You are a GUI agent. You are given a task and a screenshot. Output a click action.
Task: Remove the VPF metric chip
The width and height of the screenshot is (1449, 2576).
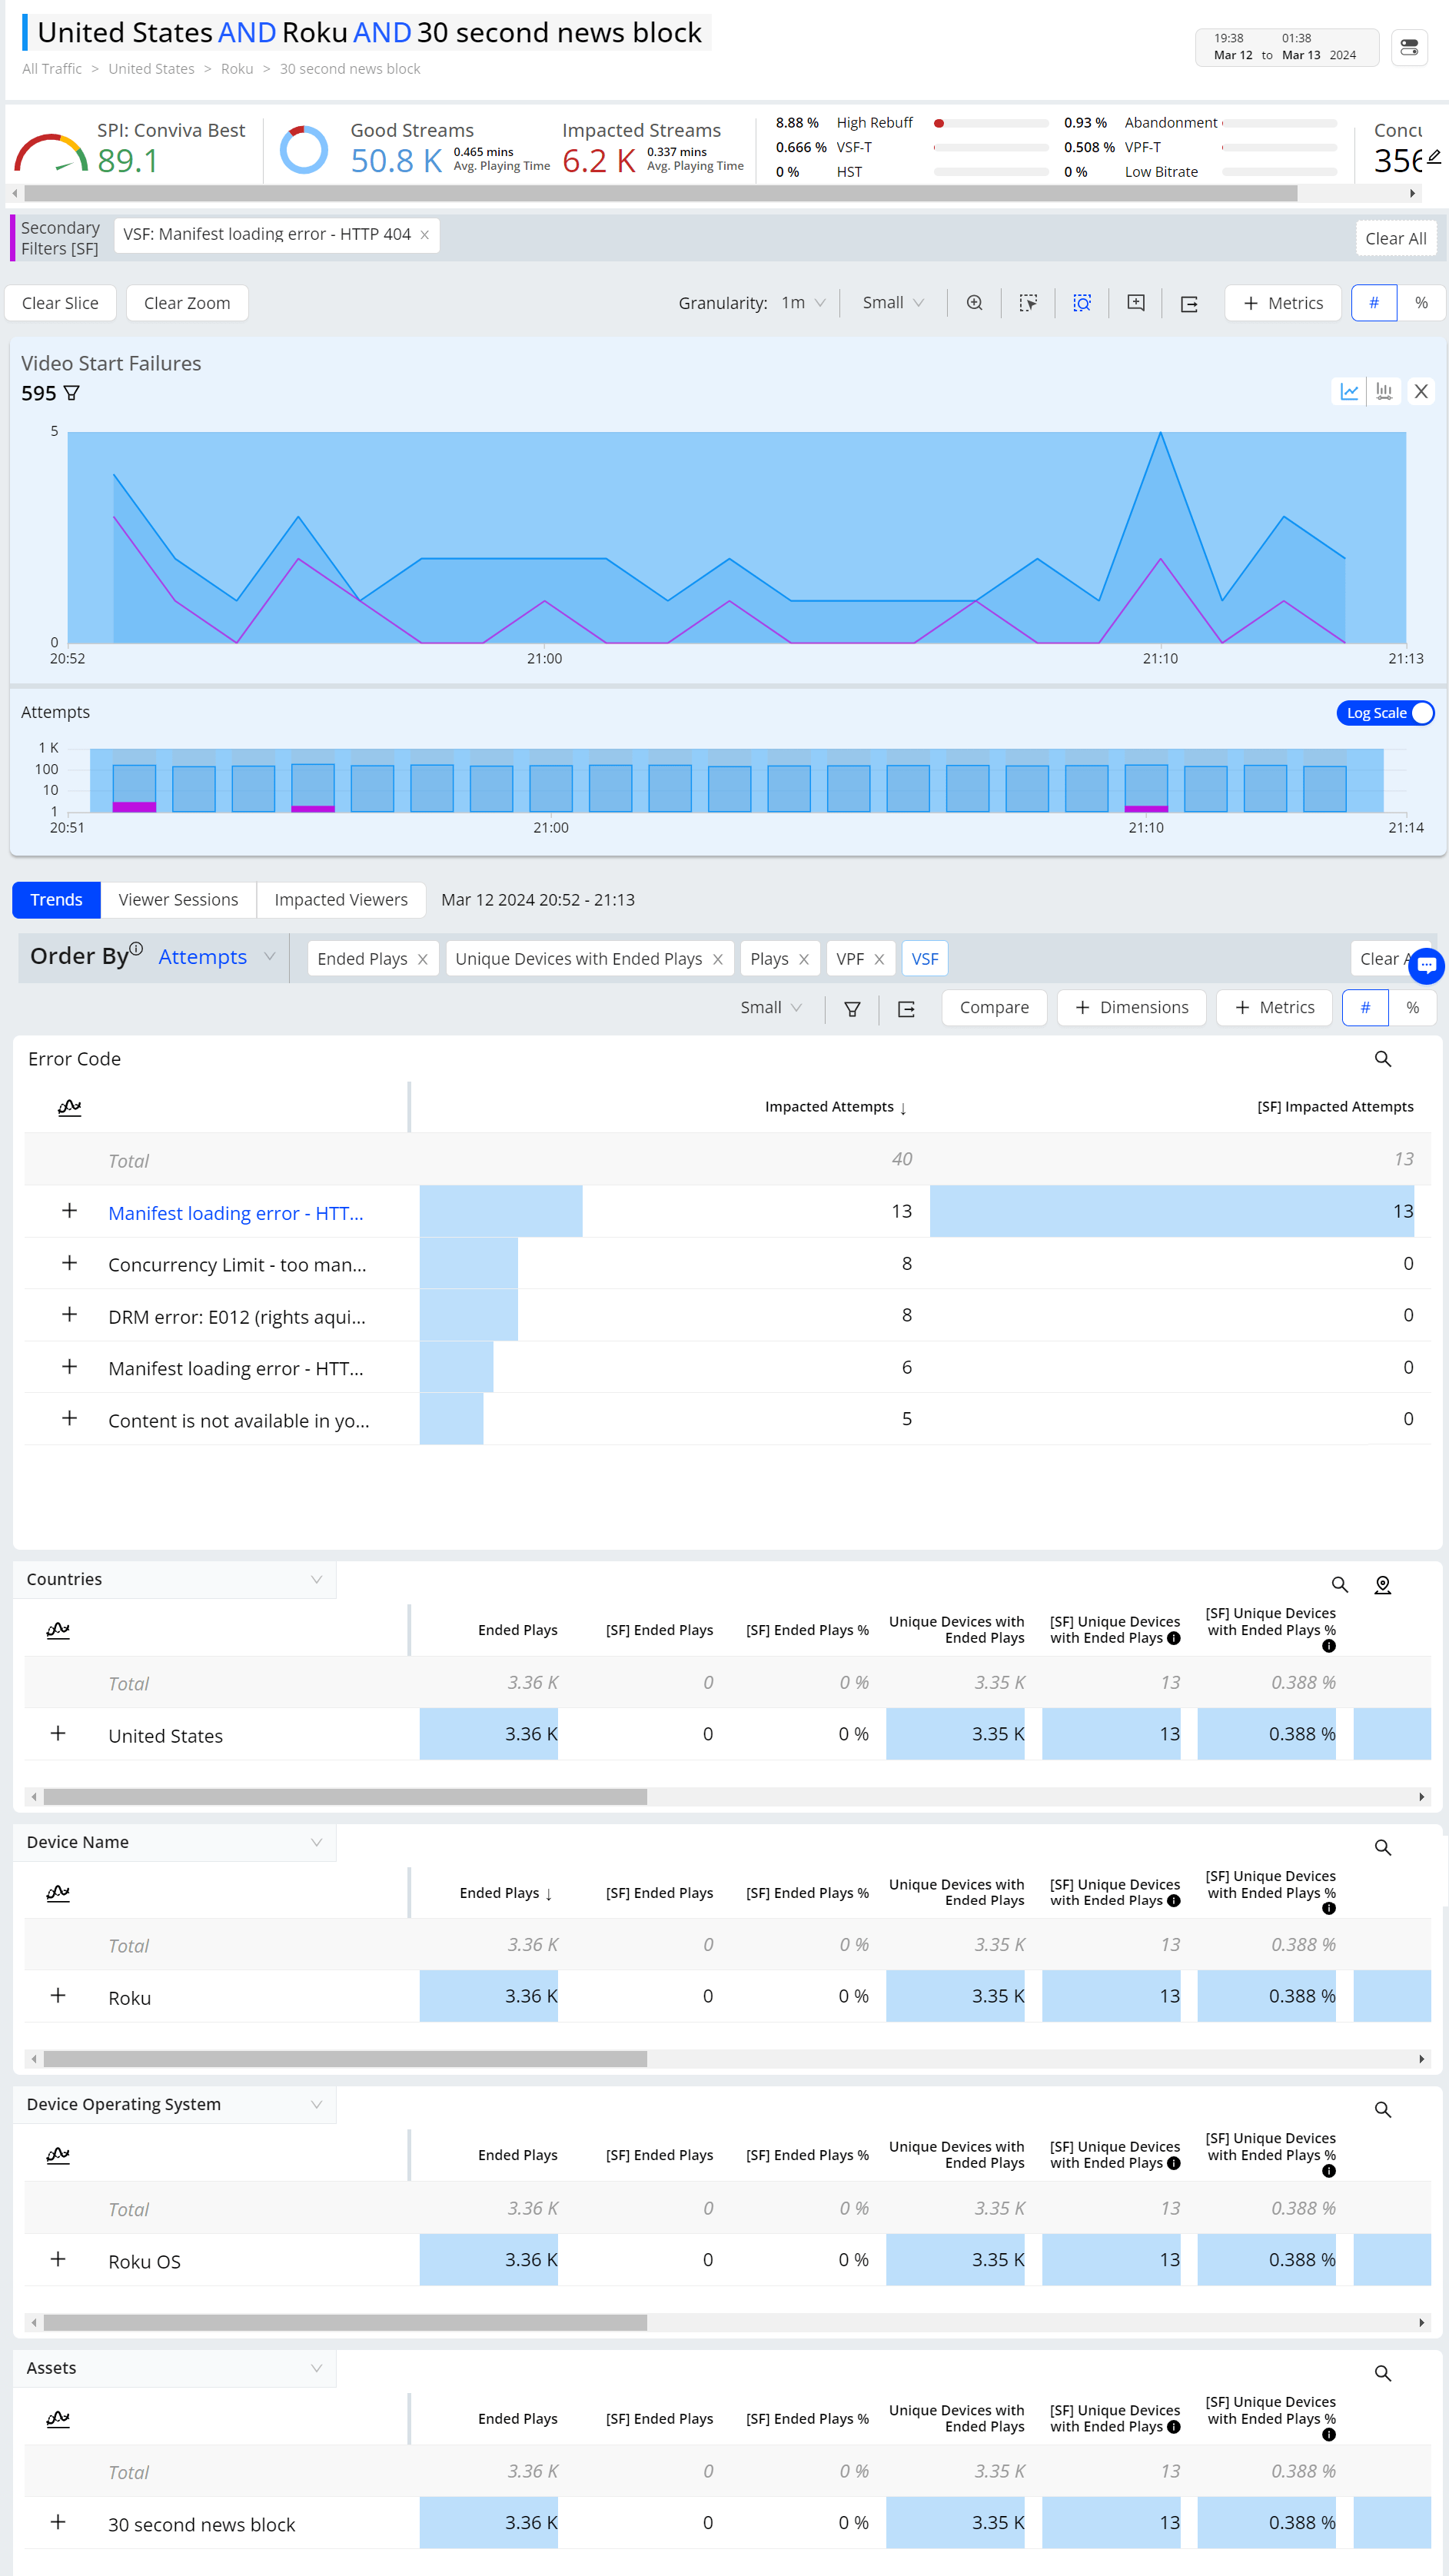[x=879, y=959]
